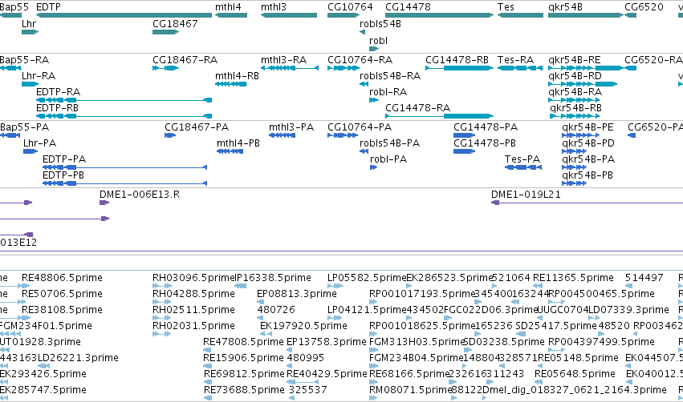Select EST RE15906.5prime

[207, 366]
